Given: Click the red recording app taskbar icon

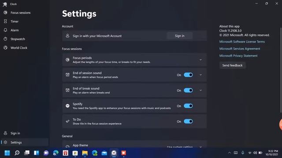Looking at the screenshot, I should (124, 153).
